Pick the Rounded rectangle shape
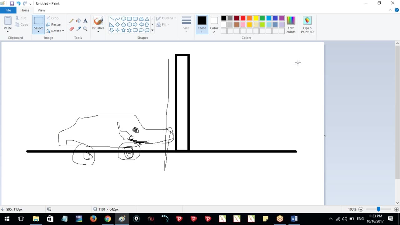 135,19
